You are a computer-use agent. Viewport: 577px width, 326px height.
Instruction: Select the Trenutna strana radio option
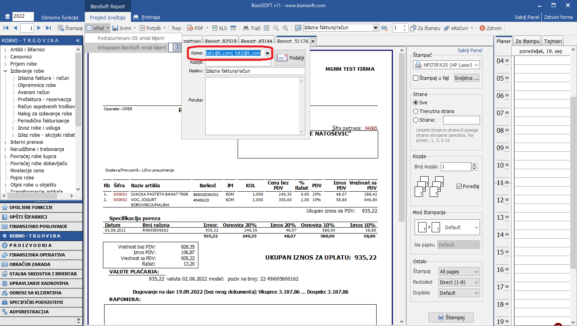pos(416,111)
